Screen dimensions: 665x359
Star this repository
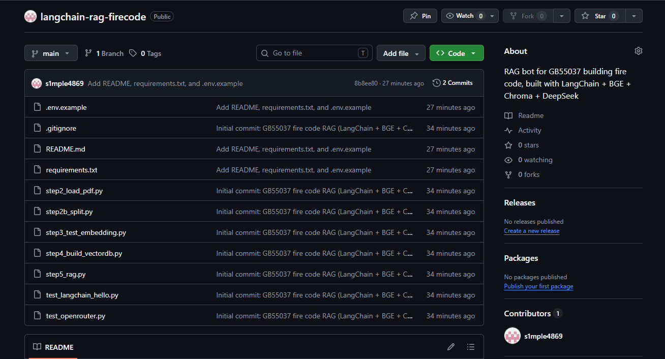pyautogui.click(x=600, y=16)
